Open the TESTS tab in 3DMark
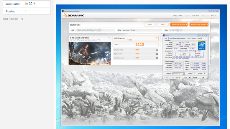This screenshot has height=129, width=230. tap(187, 16)
